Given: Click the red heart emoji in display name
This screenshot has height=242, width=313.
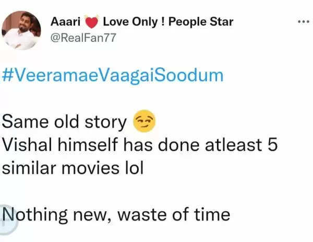Looking at the screenshot, I should (92, 23).
